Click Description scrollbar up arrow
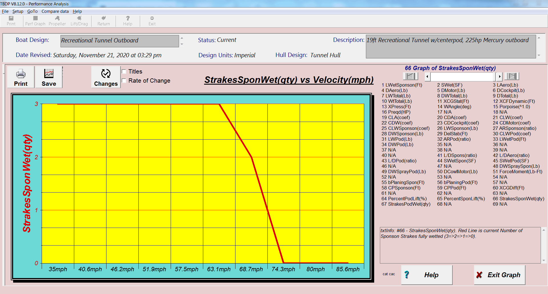This screenshot has height=294, width=548. coord(539,38)
